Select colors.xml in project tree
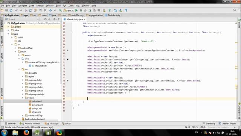Screen dimensions: 241x136 (x=37, y=101)
